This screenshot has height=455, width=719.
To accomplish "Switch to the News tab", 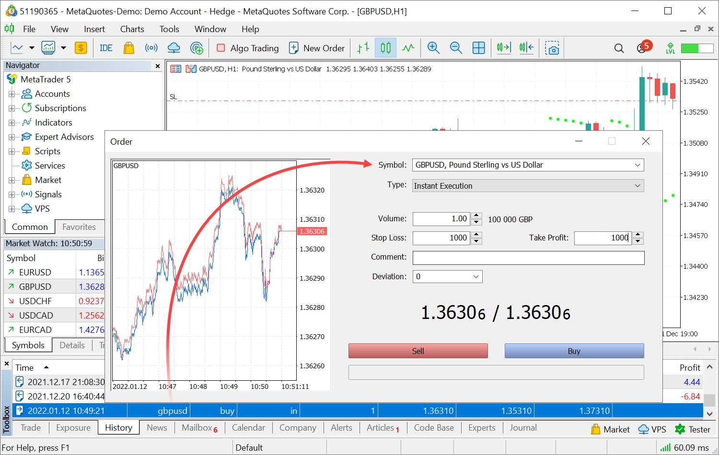I will pyautogui.click(x=156, y=428).
